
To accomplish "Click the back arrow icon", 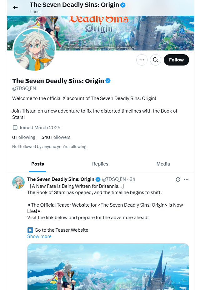I will coord(15,8).
